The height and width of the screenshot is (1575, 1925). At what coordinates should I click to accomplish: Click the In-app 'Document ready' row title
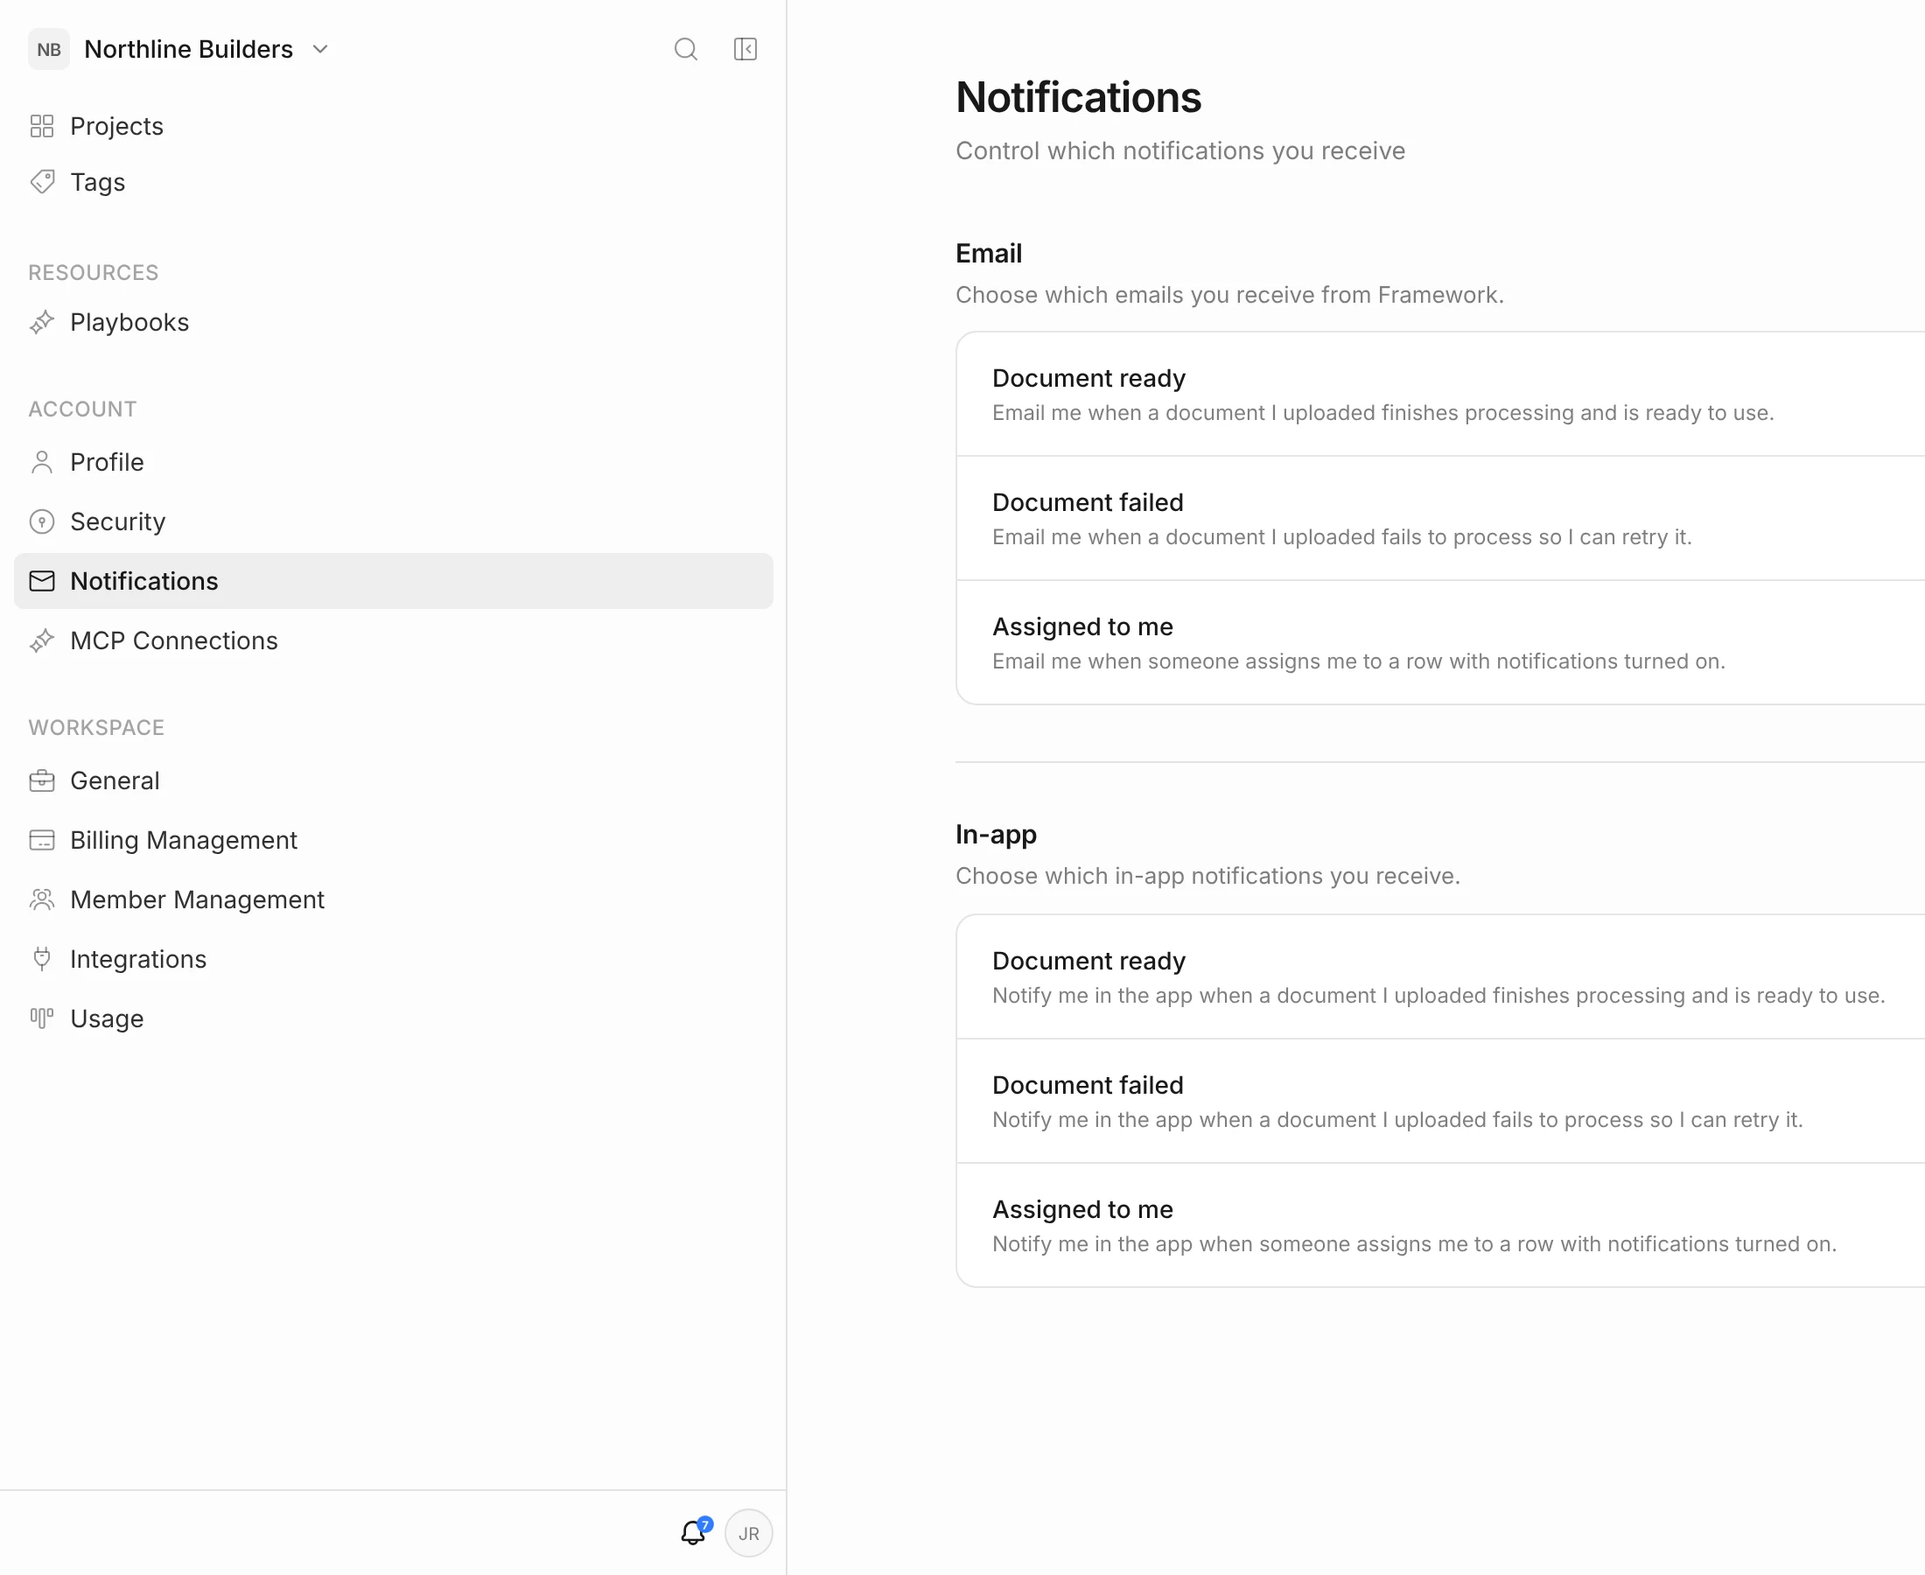pyautogui.click(x=1088, y=961)
